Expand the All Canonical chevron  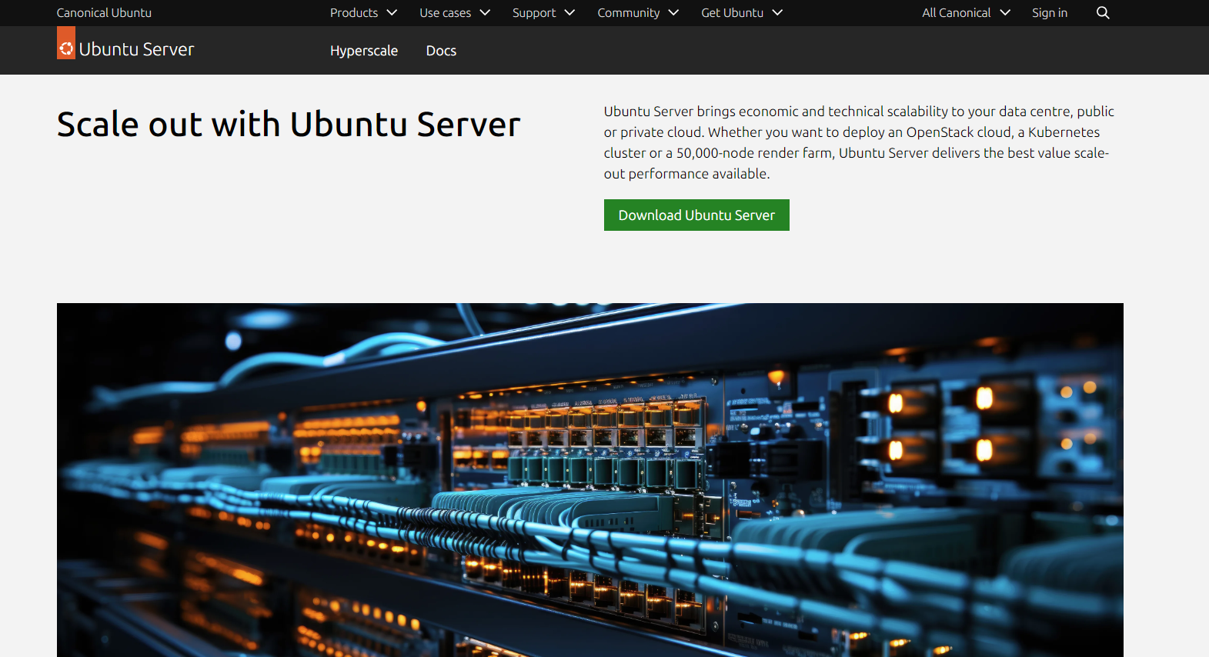coord(1005,13)
